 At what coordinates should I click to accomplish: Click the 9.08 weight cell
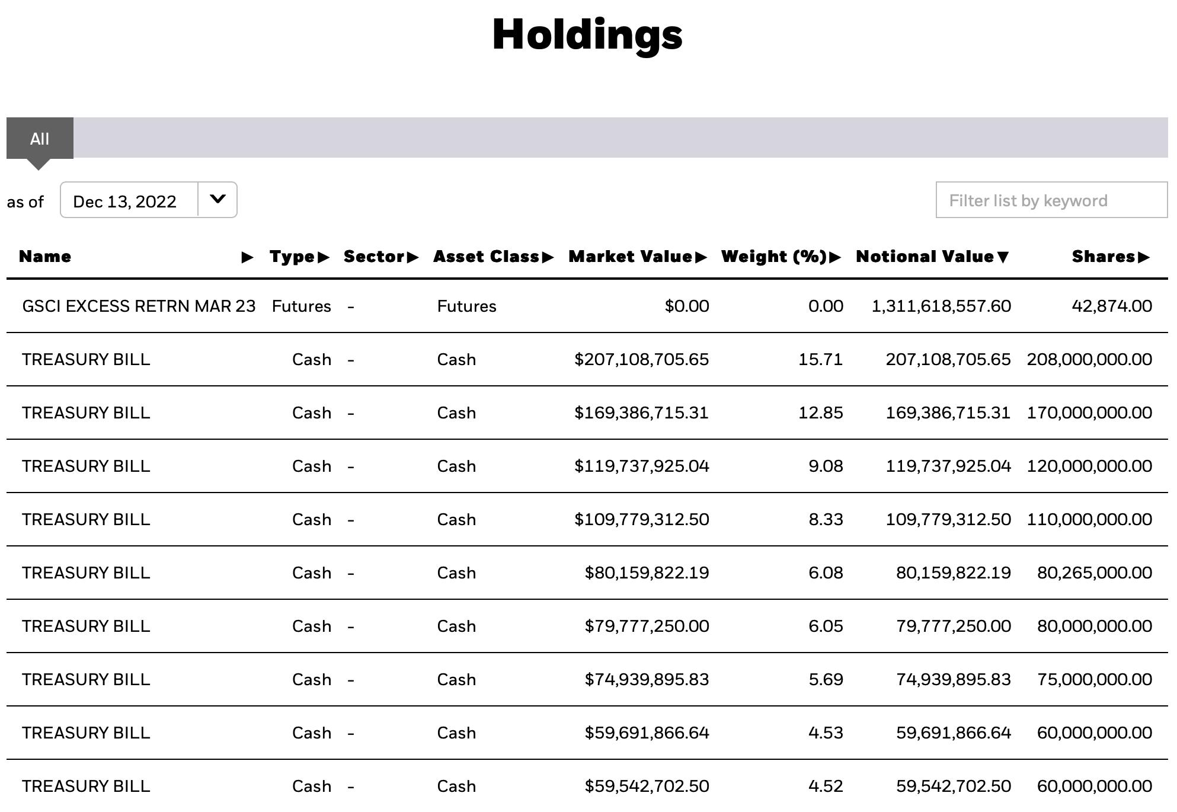[826, 466]
